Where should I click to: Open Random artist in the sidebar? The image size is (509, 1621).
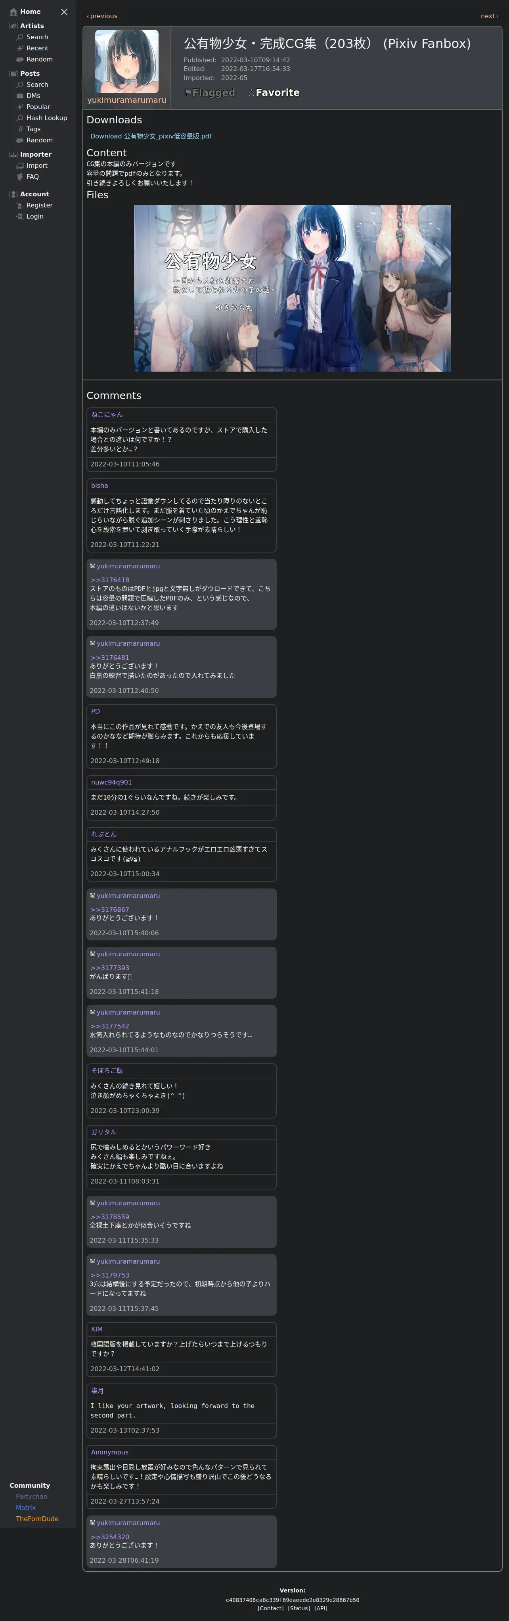point(40,59)
